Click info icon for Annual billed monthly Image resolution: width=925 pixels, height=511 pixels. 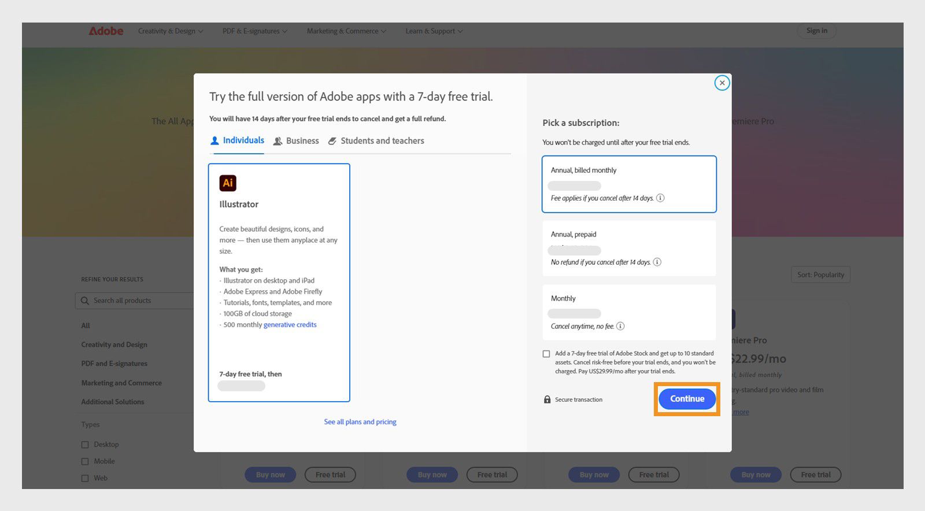(x=660, y=198)
